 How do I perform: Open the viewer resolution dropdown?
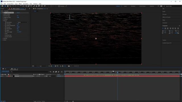(43, 66)
